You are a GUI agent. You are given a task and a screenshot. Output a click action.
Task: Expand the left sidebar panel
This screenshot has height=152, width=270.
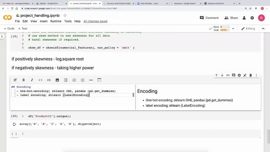pyautogui.click(x=2, y=36)
